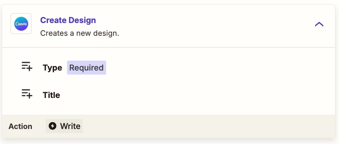Click the Action label in the footer
This screenshot has width=339, height=144.
21,126
